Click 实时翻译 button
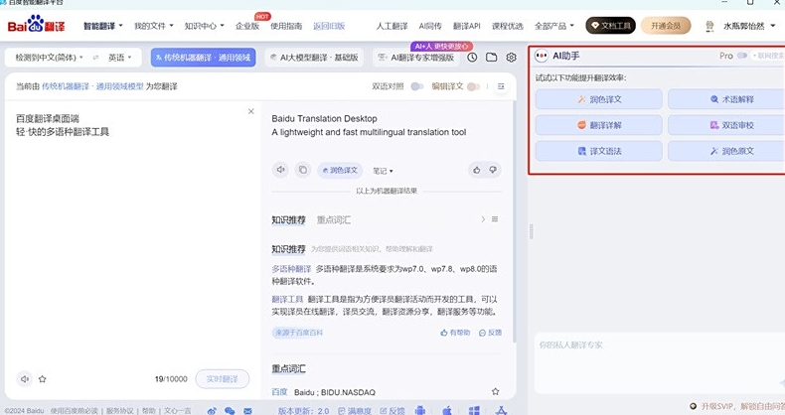Viewport: 785px width, 415px height. [x=223, y=379]
